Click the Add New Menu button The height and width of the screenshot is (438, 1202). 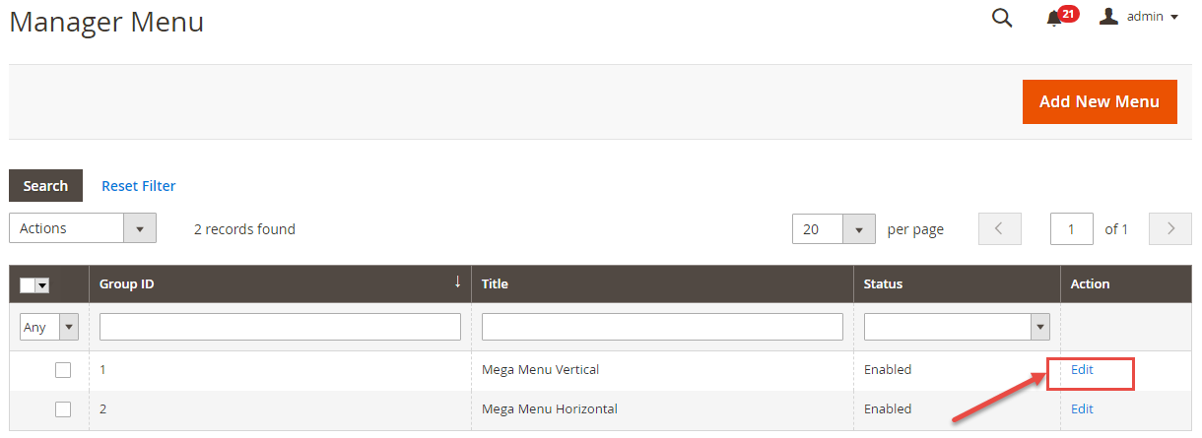pyautogui.click(x=1100, y=101)
